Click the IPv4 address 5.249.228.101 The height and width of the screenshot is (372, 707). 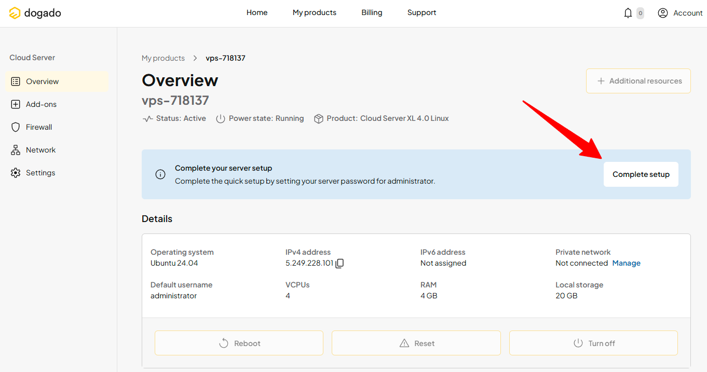(x=309, y=263)
